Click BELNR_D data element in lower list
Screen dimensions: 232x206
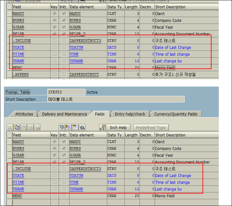click(78, 162)
